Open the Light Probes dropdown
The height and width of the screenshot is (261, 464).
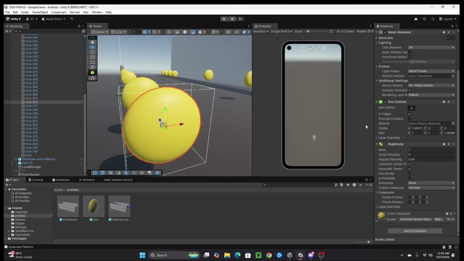pos(431,71)
